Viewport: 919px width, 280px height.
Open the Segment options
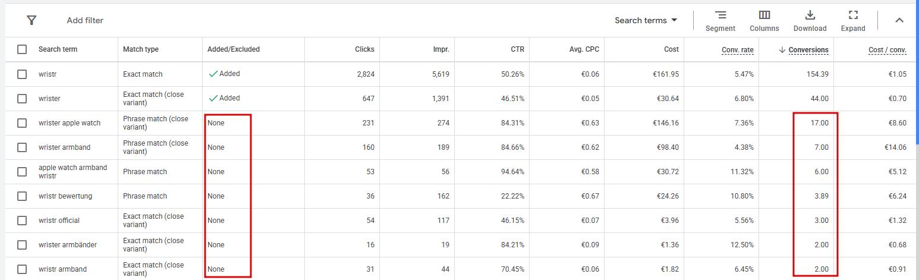(720, 21)
